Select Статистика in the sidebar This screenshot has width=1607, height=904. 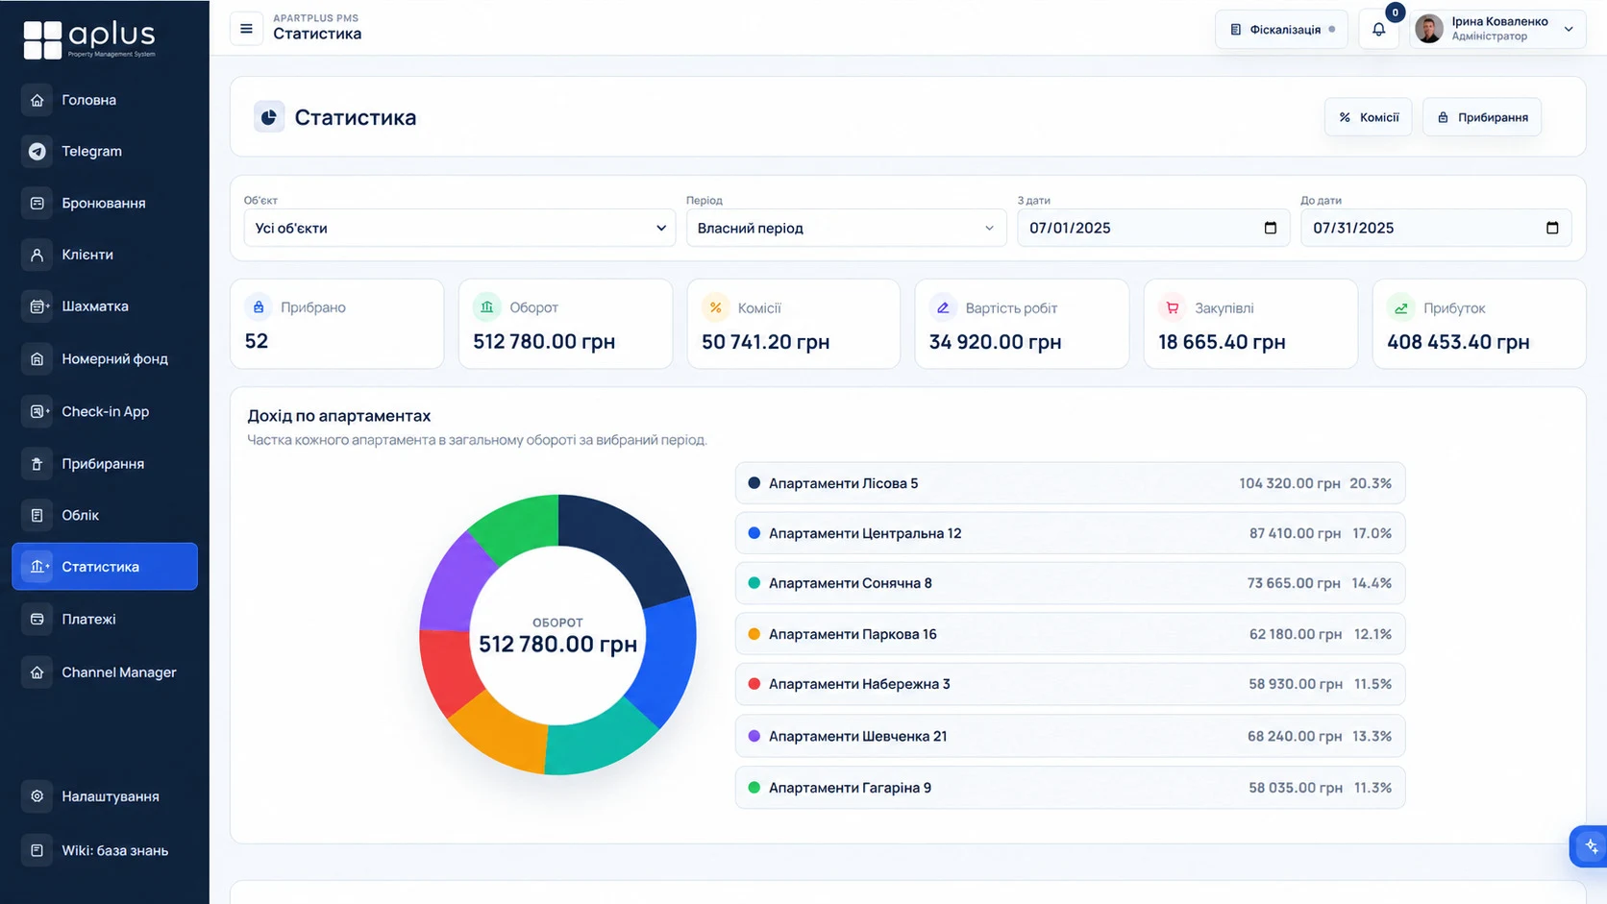pyautogui.click(x=105, y=567)
